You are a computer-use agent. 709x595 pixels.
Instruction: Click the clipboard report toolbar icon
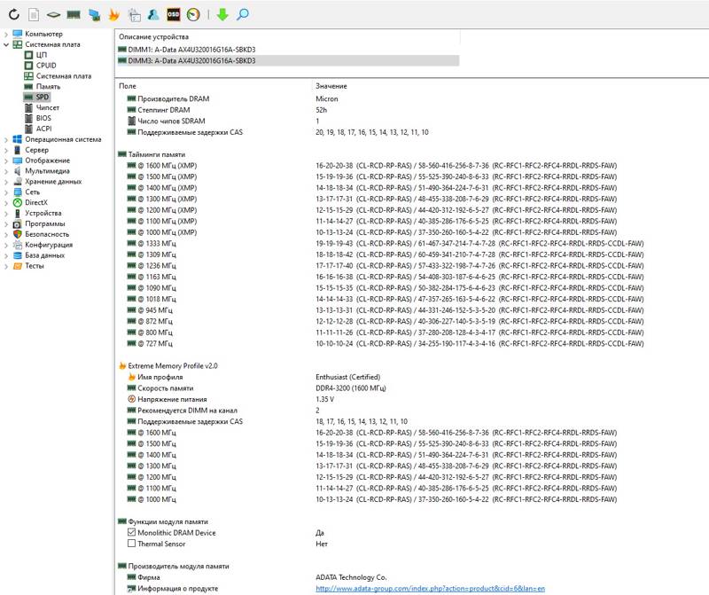[x=135, y=15]
